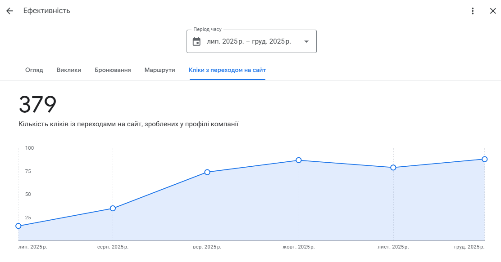Screen dimensions: 501x262
Task: Select Кліки з переходом на сайт tab
Action: pyautogui.click(x=227, y=70)
